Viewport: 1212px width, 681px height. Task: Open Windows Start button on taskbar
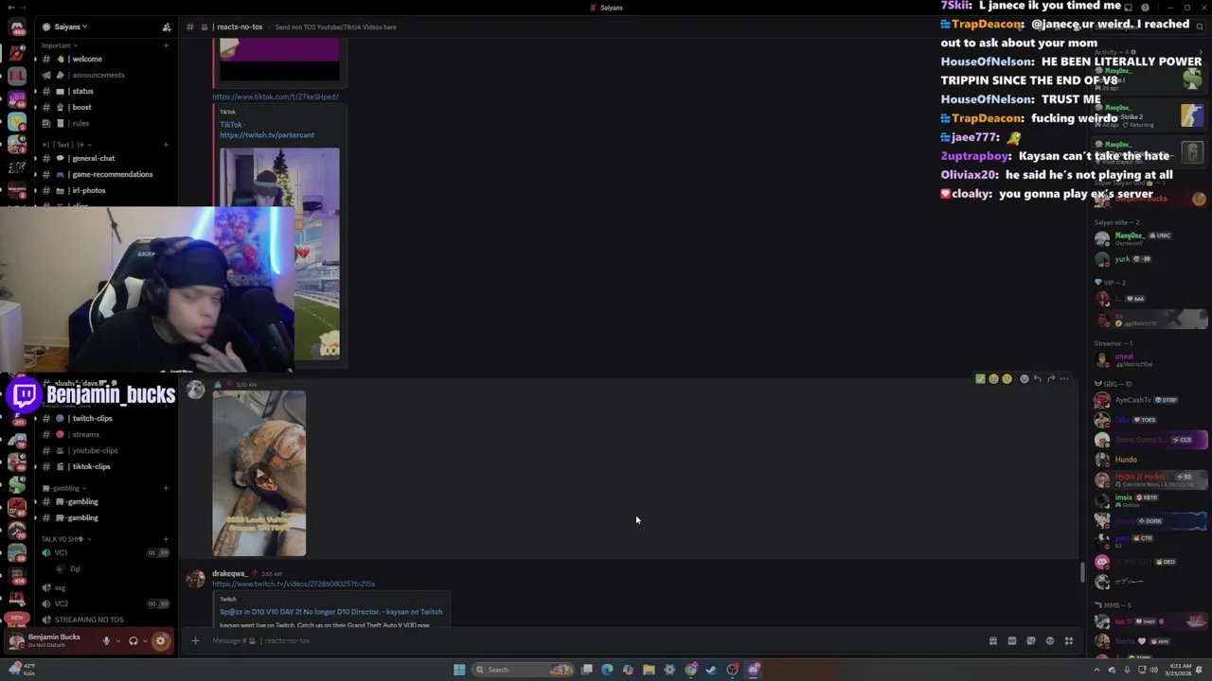[x=459, y=670]
